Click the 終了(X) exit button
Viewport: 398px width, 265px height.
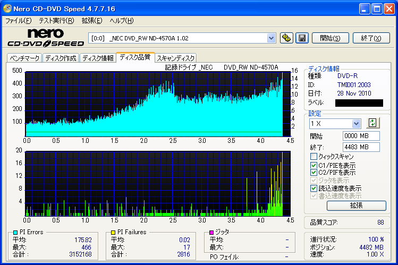tap(371, 38)
